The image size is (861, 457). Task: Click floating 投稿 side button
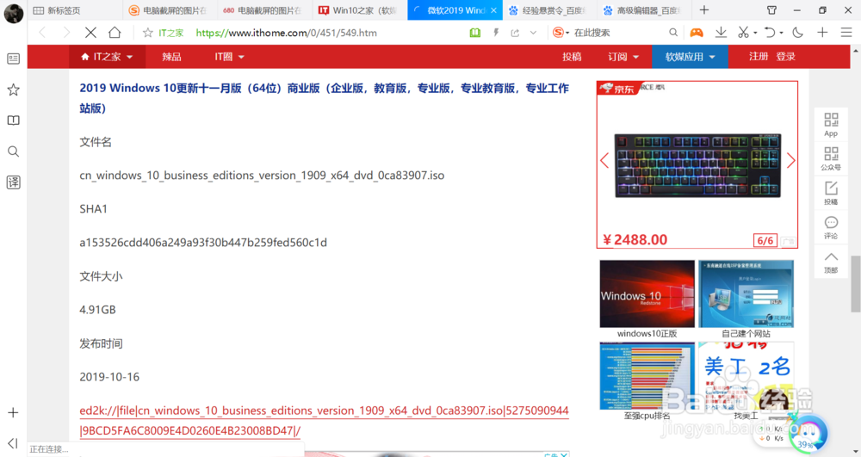pos(831,193)
